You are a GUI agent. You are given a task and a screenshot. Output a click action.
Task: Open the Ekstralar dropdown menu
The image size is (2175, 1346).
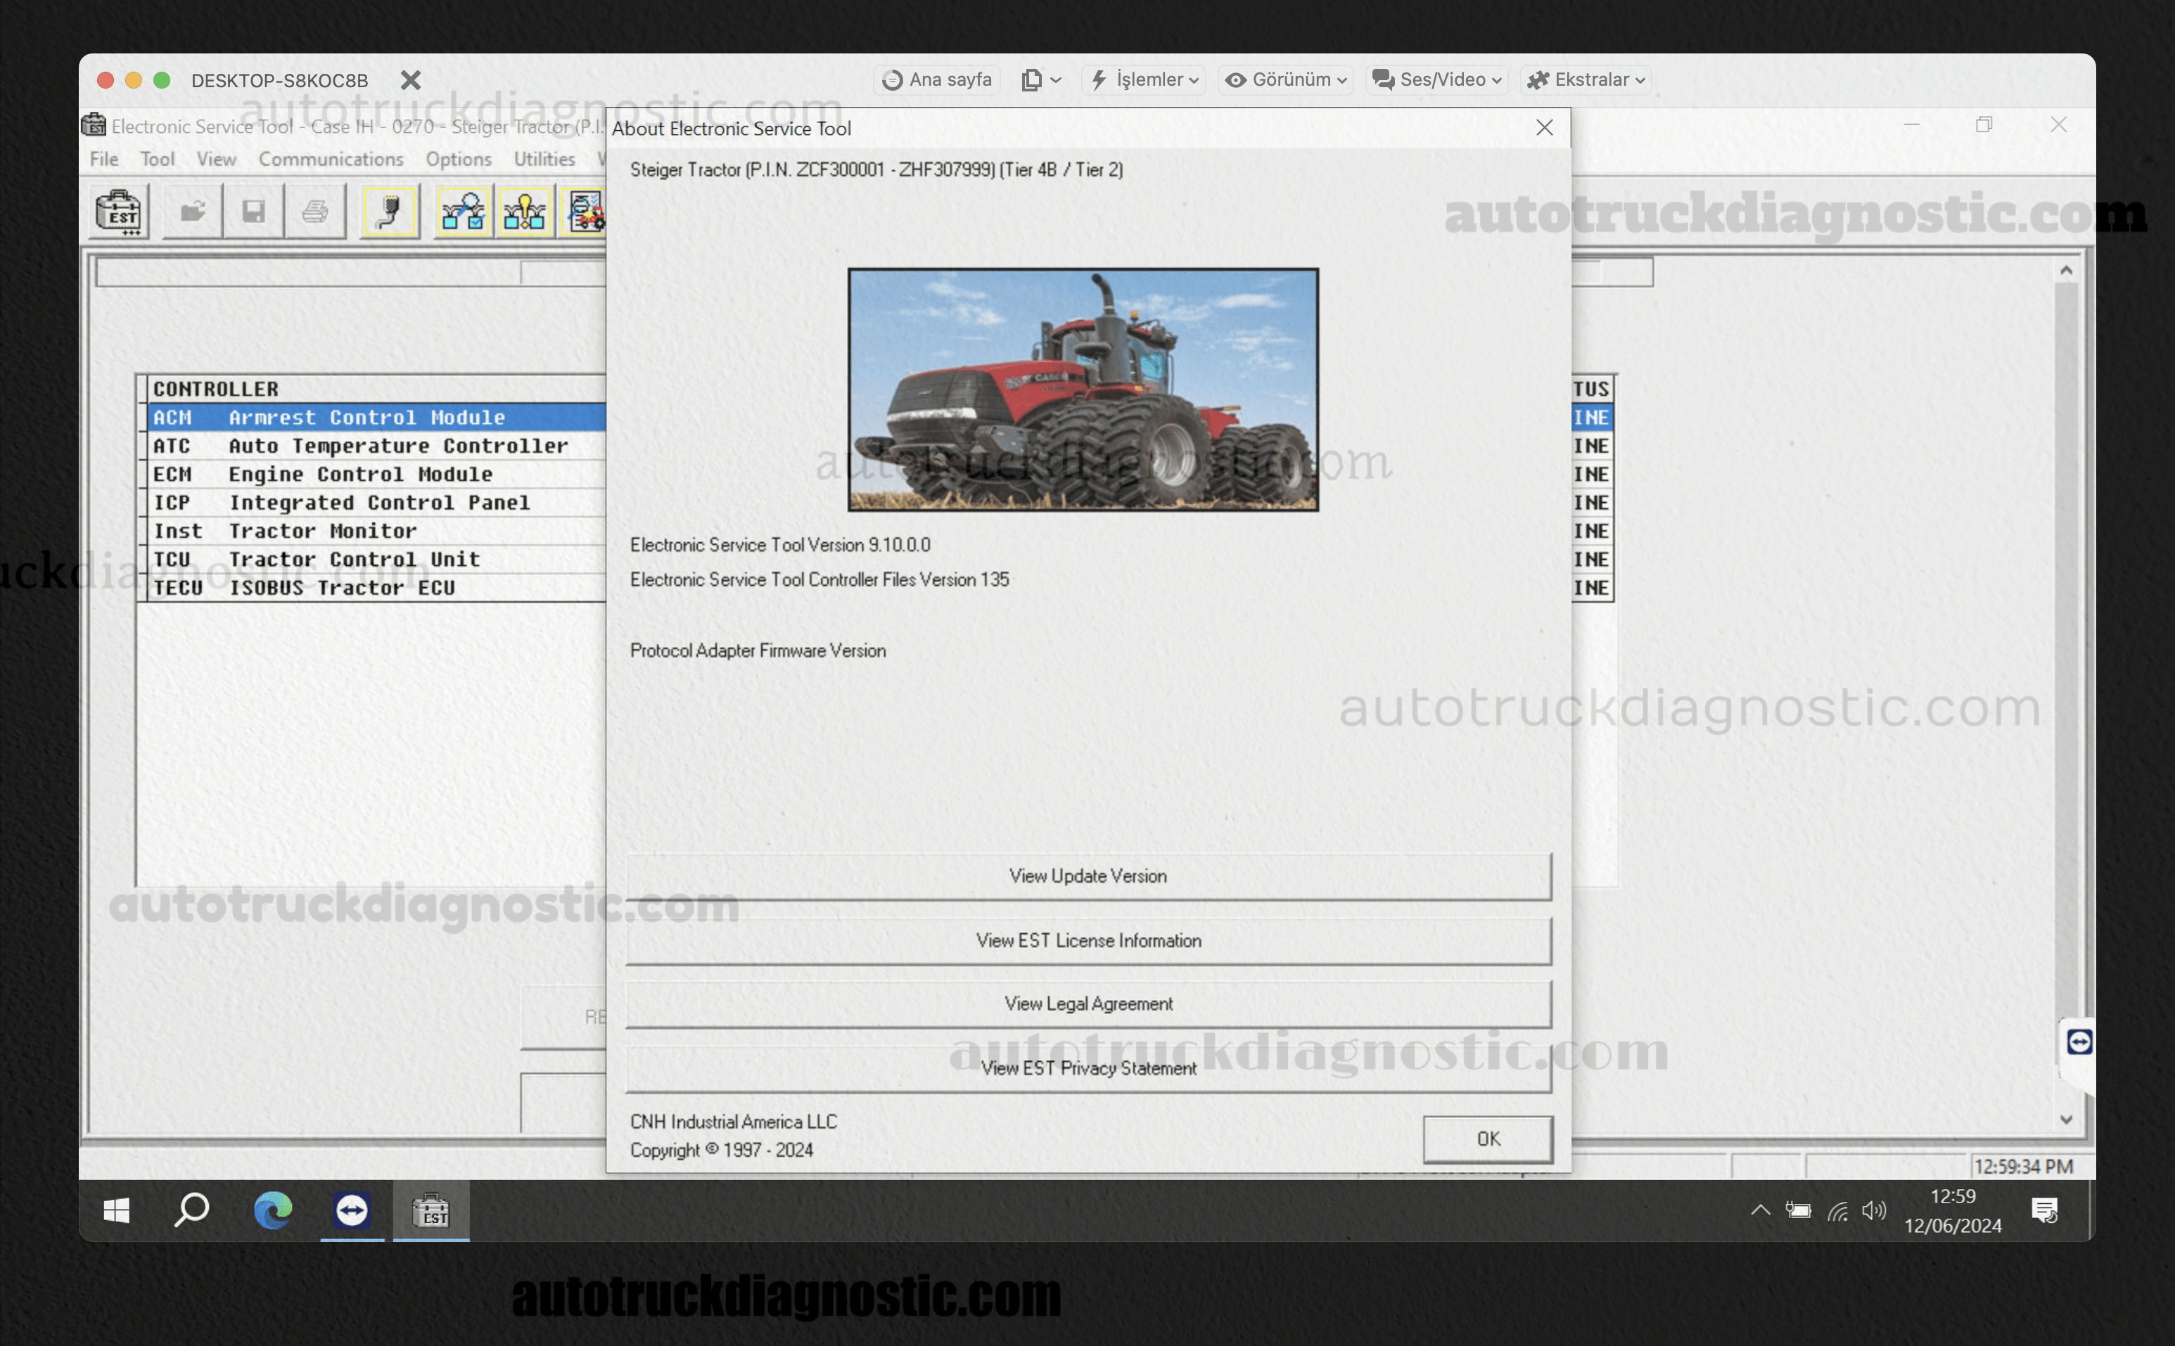(1586, 80)
